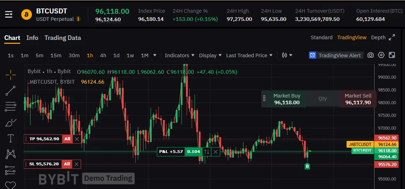Viewport: 405px width, 189px height.
Task: Switch to Standard chart view
Action: [322, 37]
